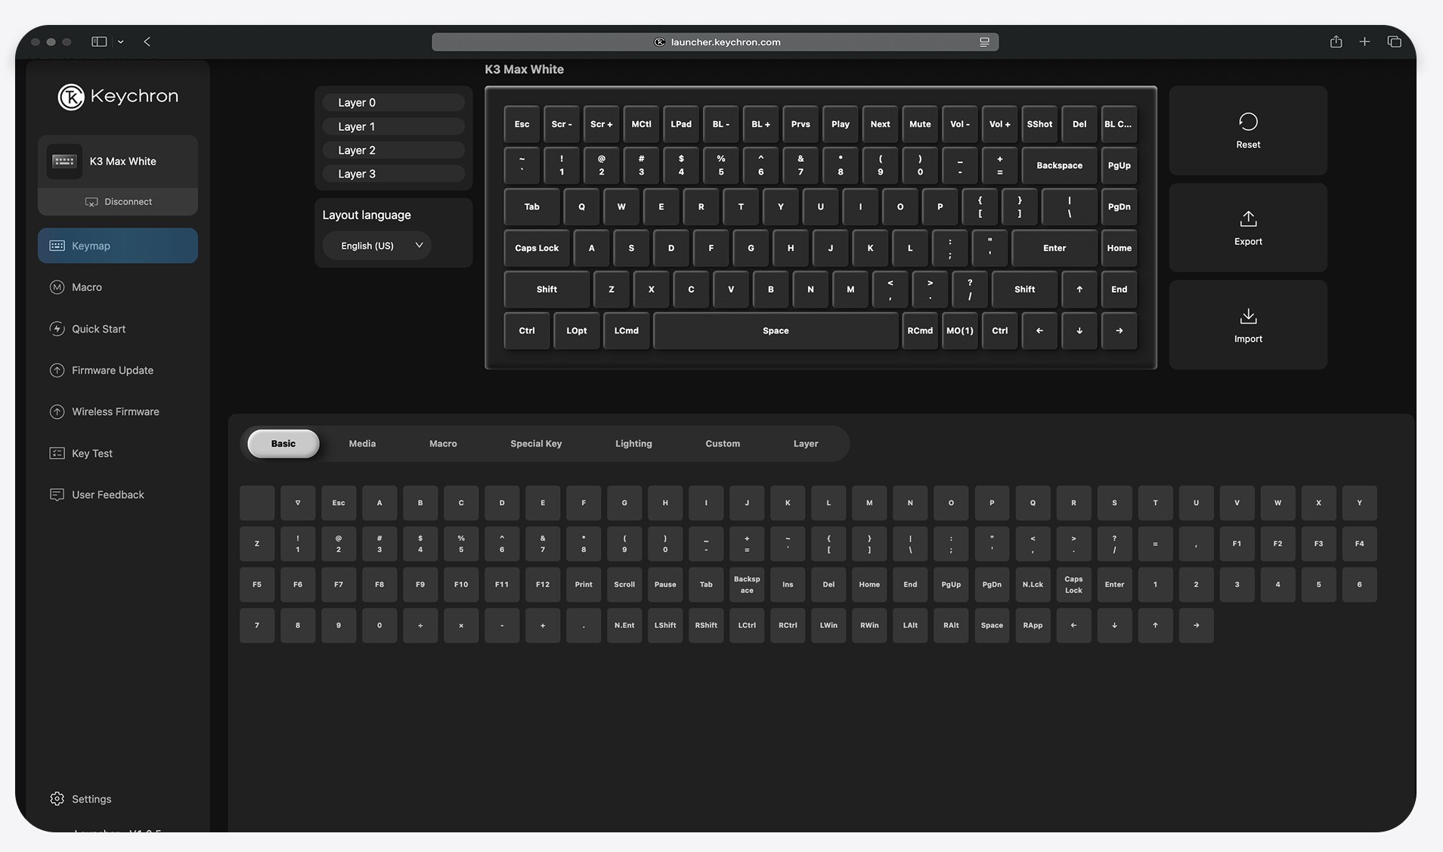Select the Keymap menu item

[x=118, y=246]
